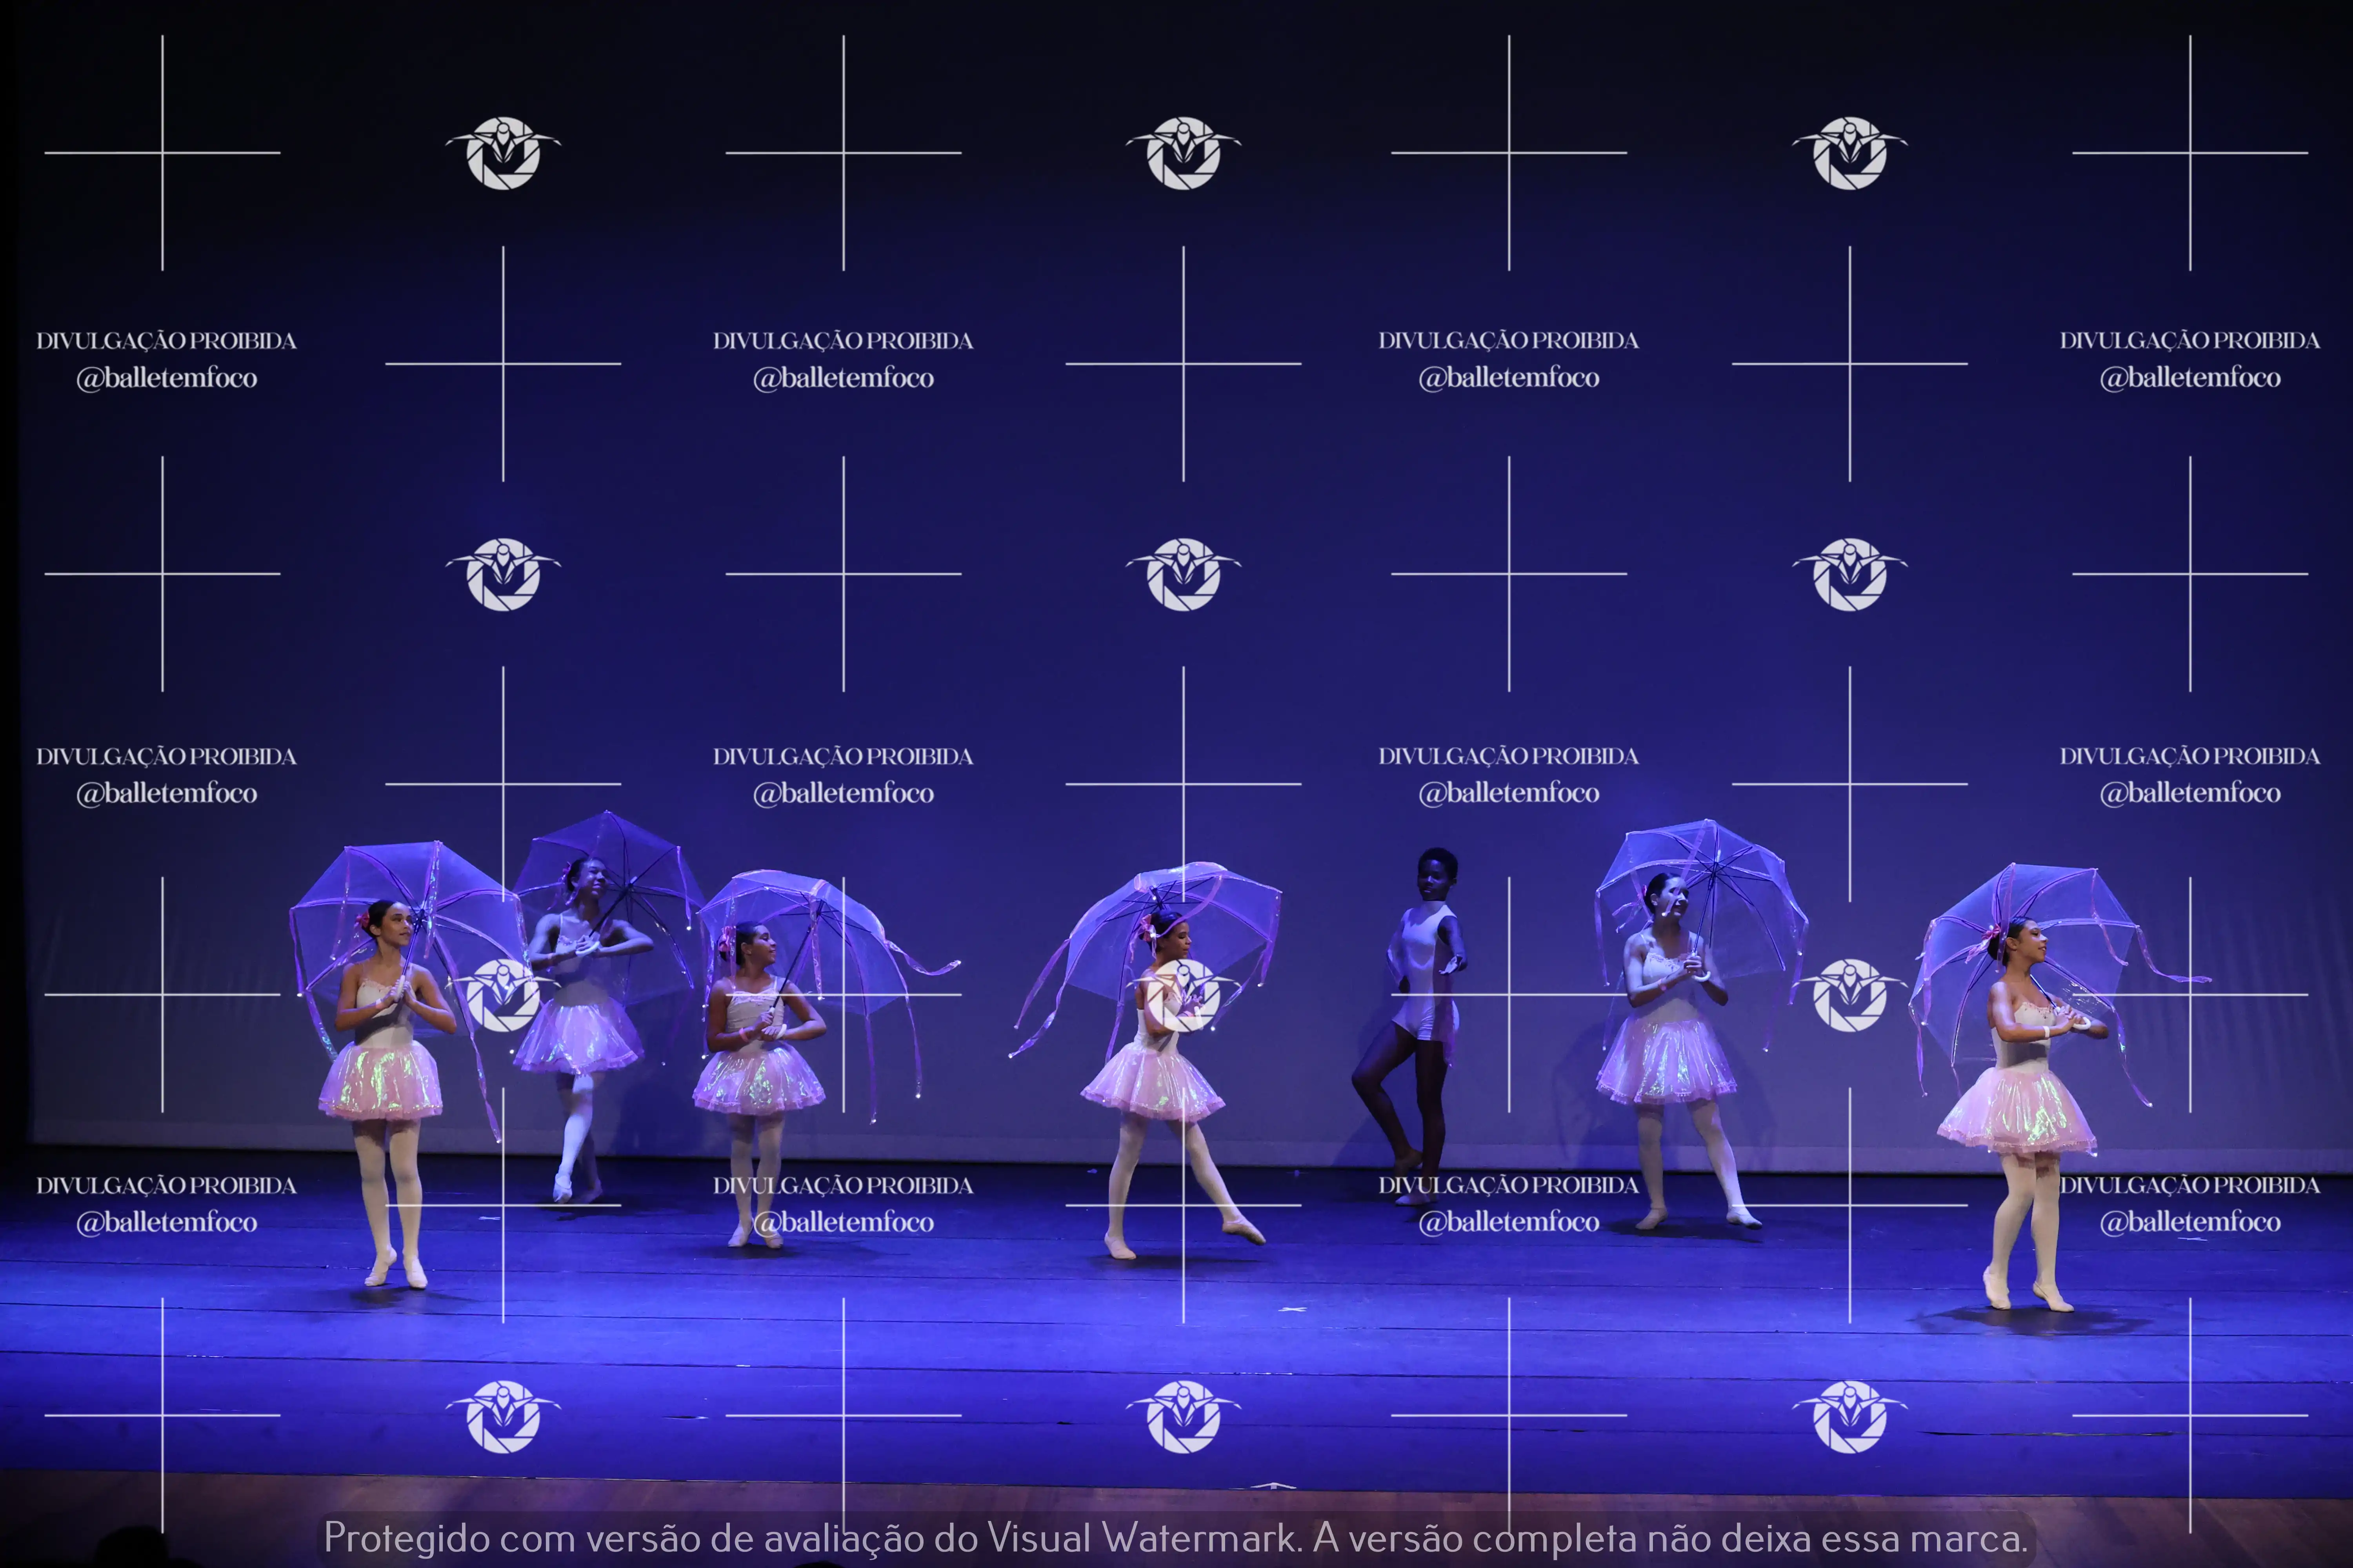Click the Visual Watermark trial notice text
The height and width of the screenshot is (1568, 2353).
click(x=1175, y=1538)
